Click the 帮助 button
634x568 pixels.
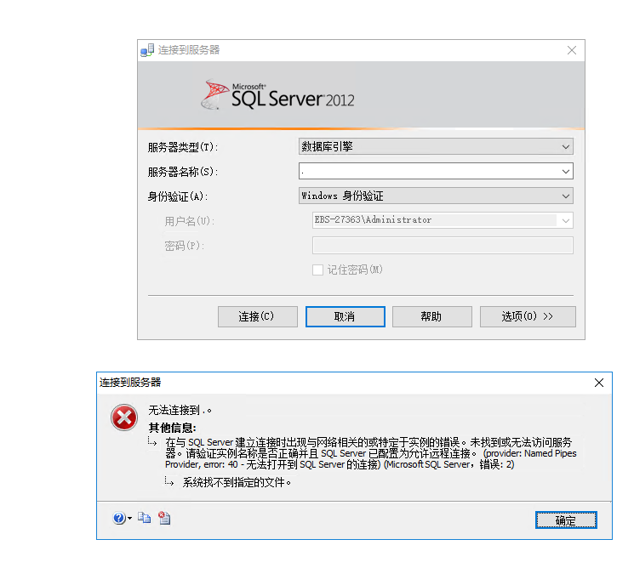431,316
